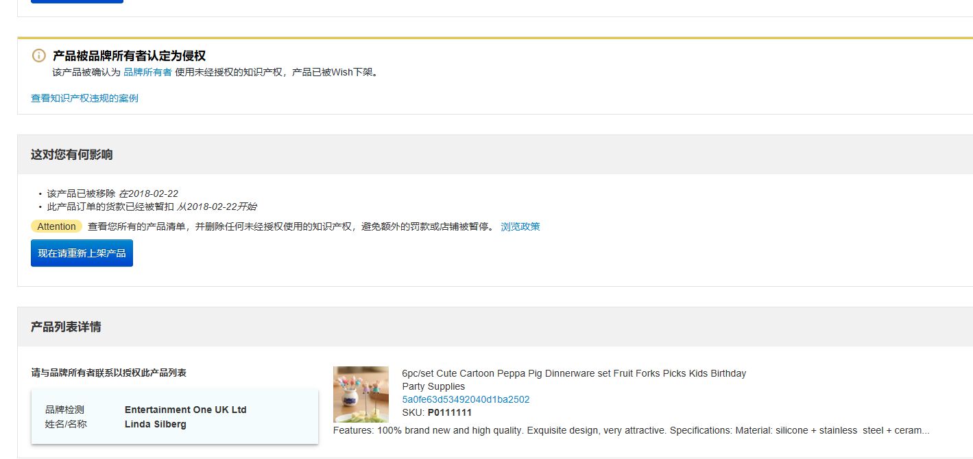
Task: Click the yellow Attention badge
Action: pos(56,226)
